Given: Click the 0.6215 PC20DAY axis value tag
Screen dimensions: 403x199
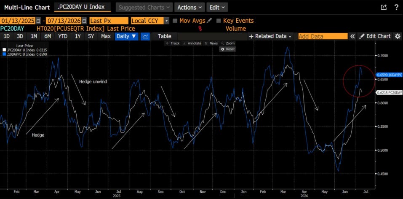Looking at the screenshot, I should point(389,92).
